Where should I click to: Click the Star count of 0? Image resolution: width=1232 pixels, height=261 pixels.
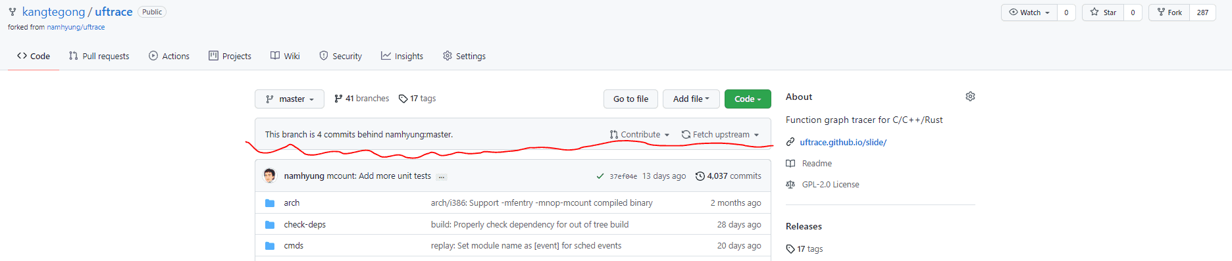1133,12
